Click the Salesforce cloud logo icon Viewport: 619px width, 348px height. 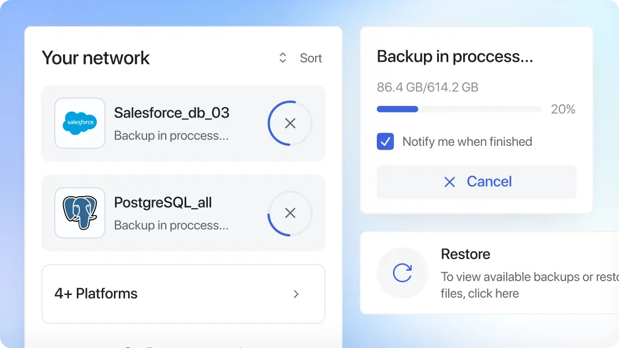tap(80, 123)
